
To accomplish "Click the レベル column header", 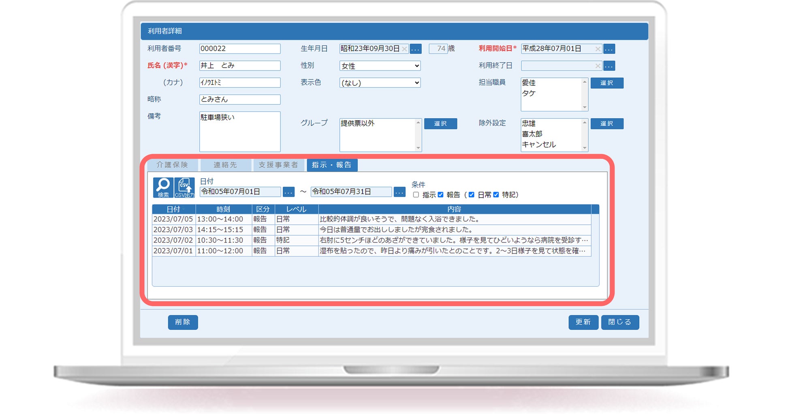I will [x=297, y=209].
